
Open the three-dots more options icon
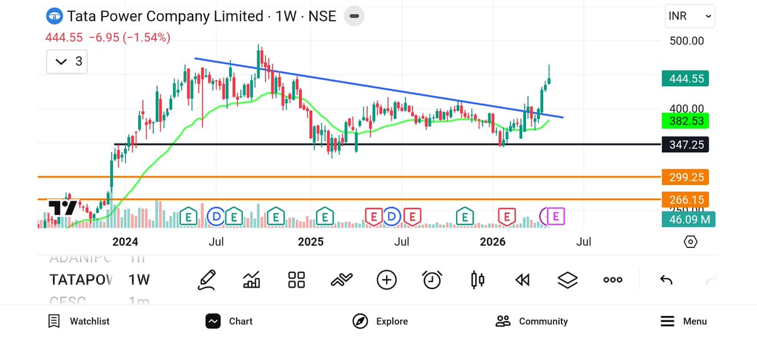pos(613,280)
